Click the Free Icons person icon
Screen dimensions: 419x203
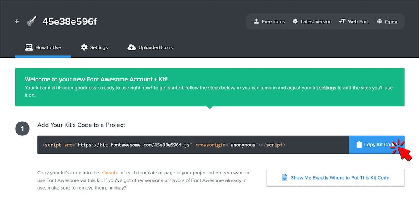click(x=256, y=21)
